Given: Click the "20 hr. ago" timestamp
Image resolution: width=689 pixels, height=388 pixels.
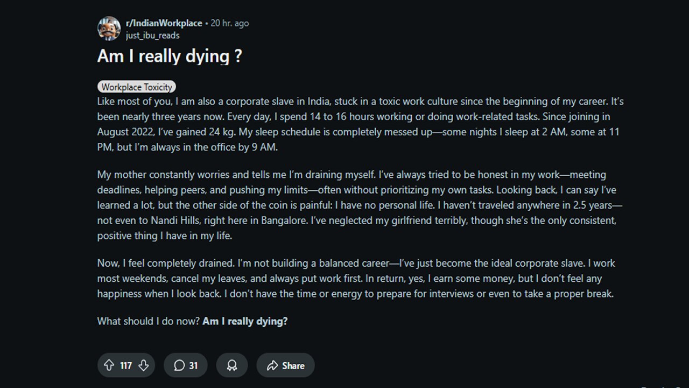Looking at the screenshot, I should (230, 23).
